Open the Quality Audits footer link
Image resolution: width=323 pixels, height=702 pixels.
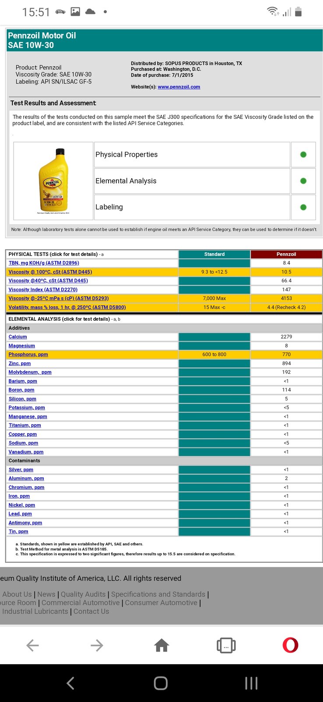83,594
